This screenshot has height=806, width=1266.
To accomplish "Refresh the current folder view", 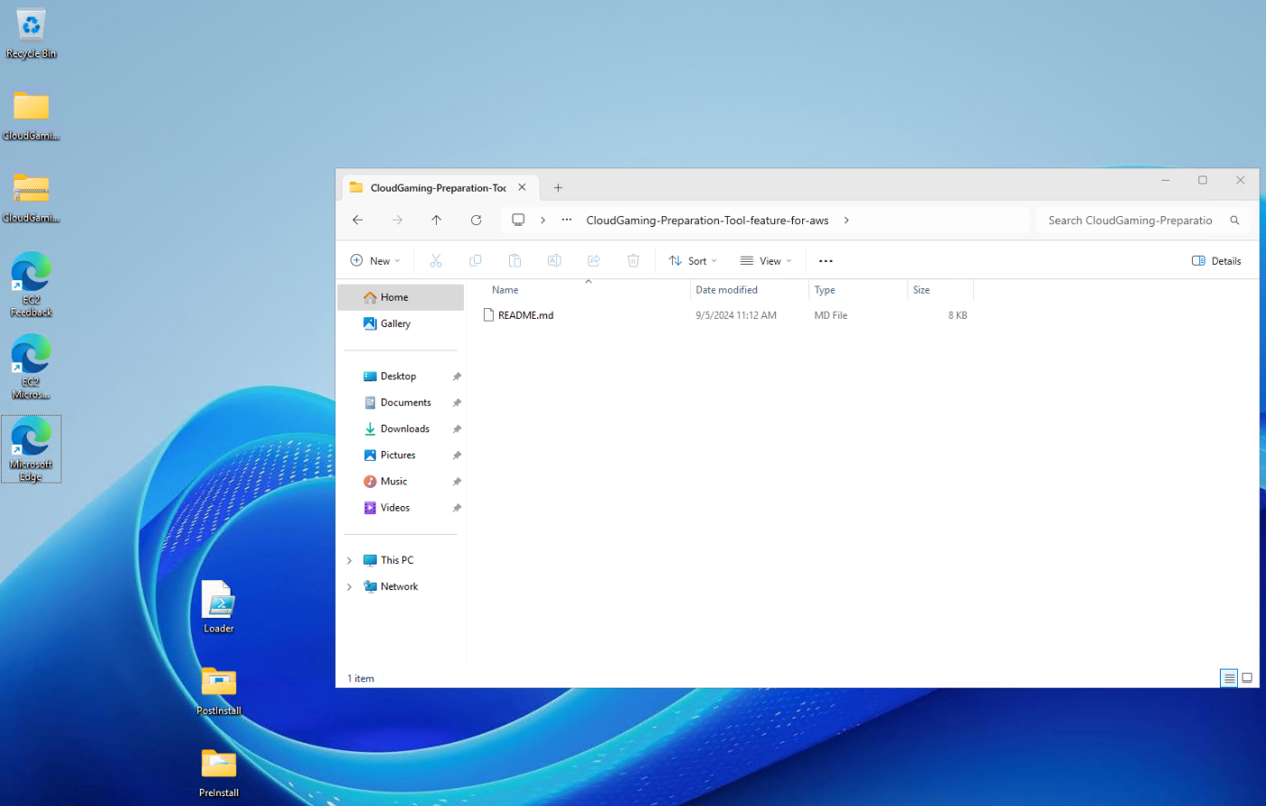I will pos(476,220).
